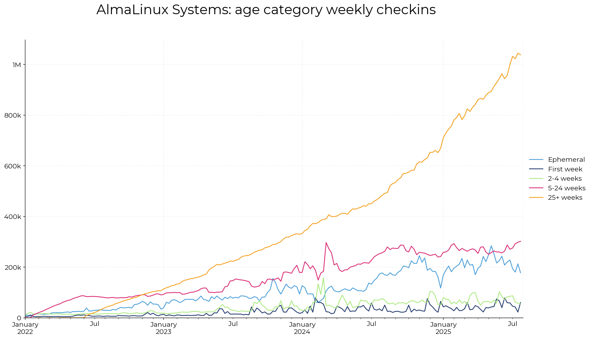Click the January 2025 x-axis label

coord(443,328)
